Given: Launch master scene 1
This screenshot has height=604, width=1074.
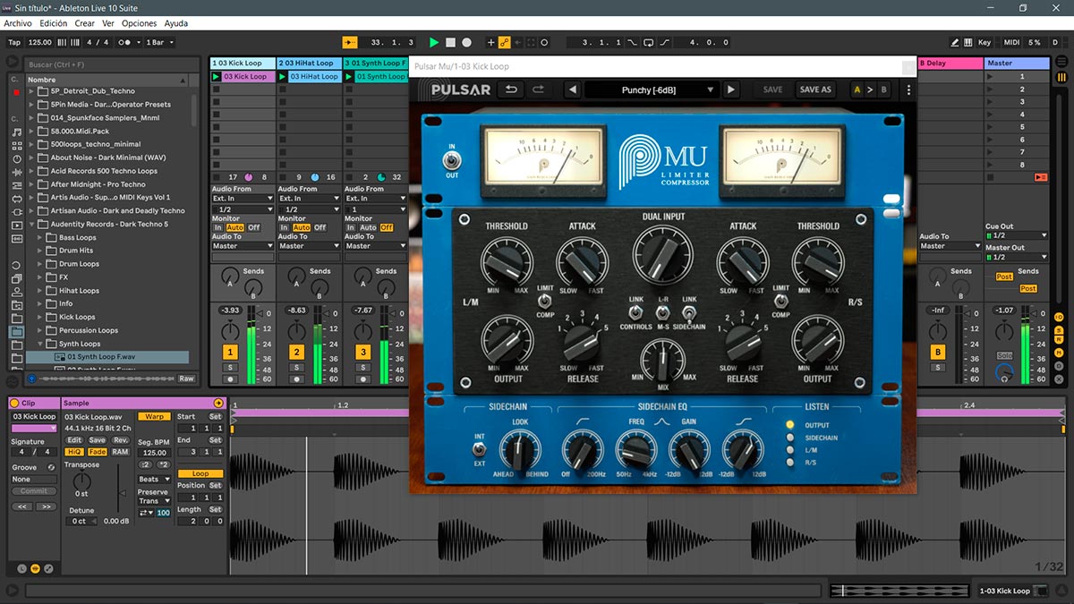Looking at the screenshot, I should click(990, 77).
